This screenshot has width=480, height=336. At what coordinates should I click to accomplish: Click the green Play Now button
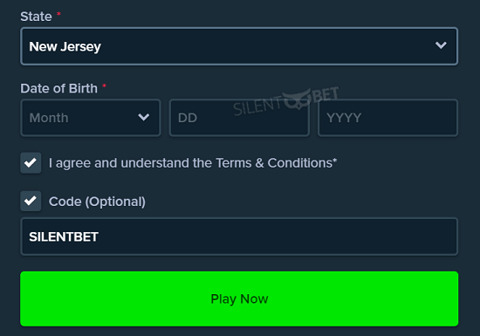point(239,298)
